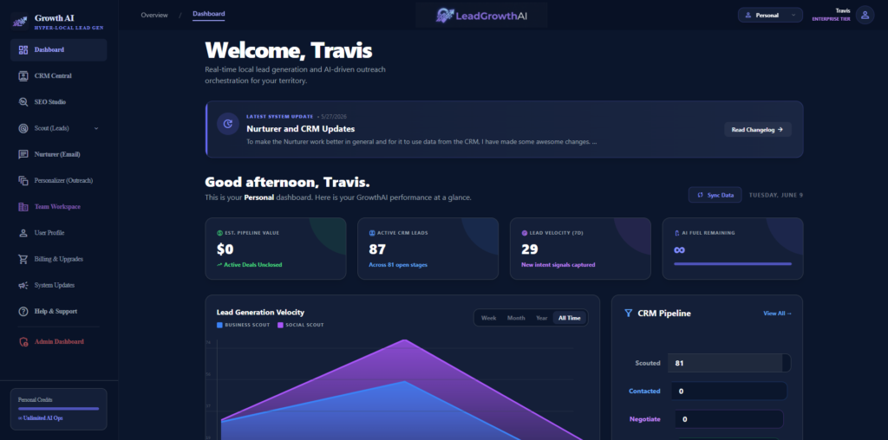Click the Help & Support question icon

click(23, 312)
